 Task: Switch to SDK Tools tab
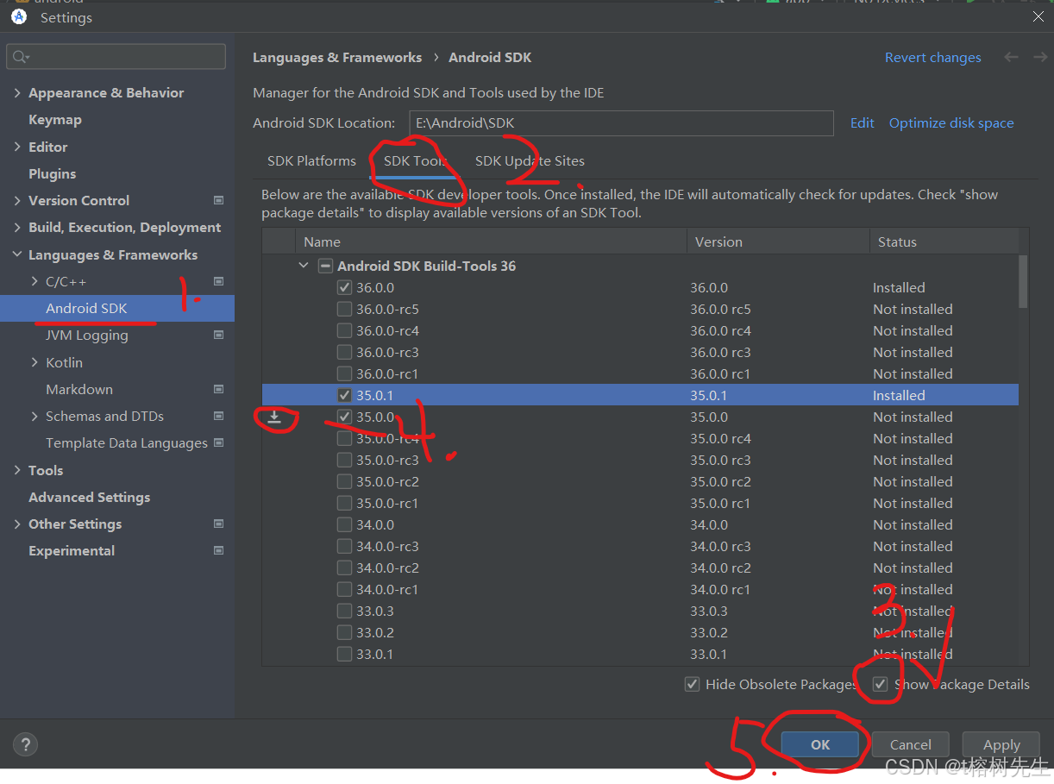click(415, 160)
